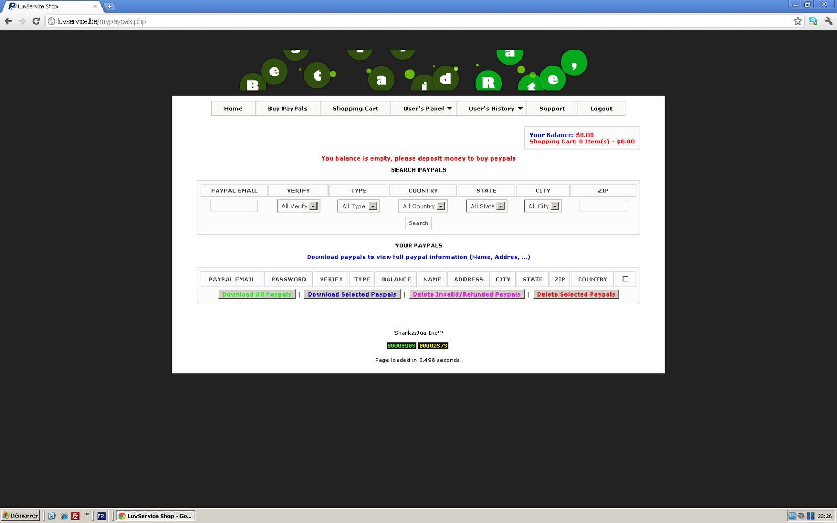Image resolution: width=837 pixels, height=523 pixels.
Task: Open the All Type dropdown
Action: point(358,206)
